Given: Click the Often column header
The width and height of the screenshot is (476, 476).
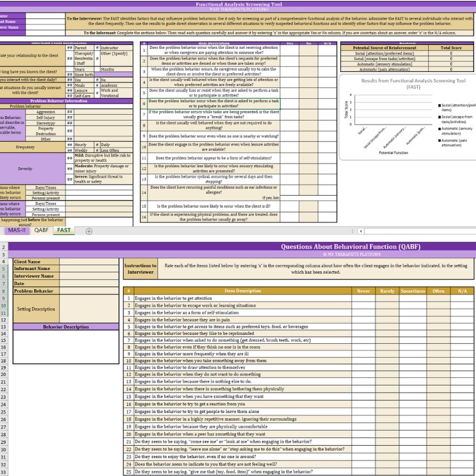Looking at the screenshot, I should point(439,291).
